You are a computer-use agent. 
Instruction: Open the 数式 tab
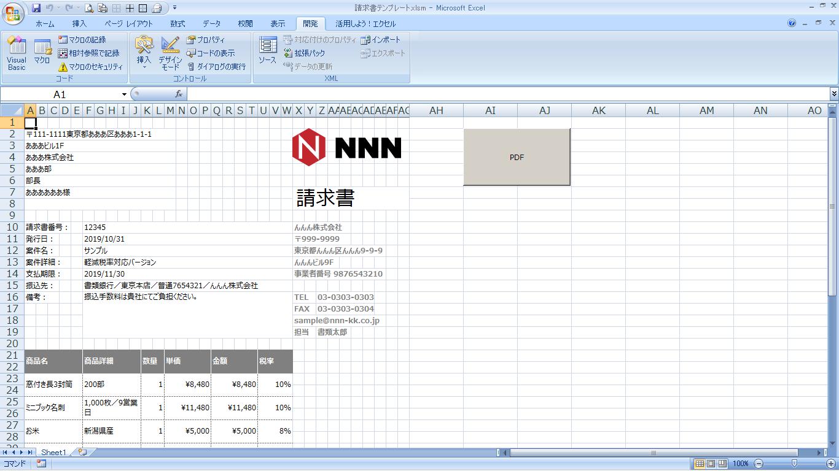pos(178,23)
